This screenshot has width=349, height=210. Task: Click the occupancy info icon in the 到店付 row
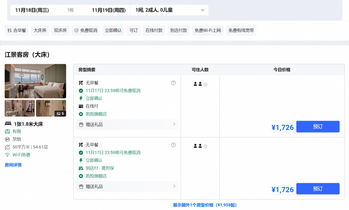pos(206,146)
